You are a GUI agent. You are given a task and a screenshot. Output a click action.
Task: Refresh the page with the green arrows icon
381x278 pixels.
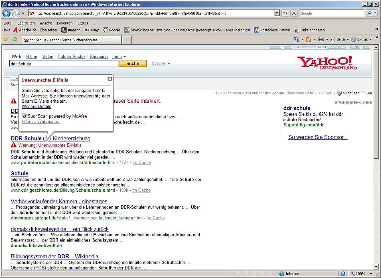pyautogui.click(x=285, y=13)
